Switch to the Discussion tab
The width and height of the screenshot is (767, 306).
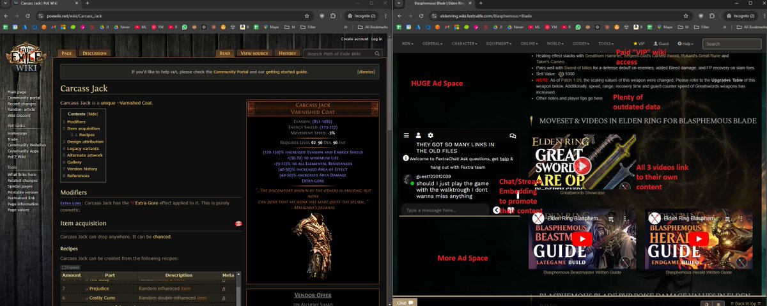[95, 54]
